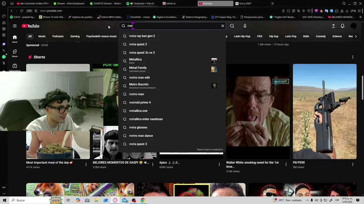Open options for 'Most important meal' short
Image resolution: width=364 pixels, height=204 pixels.
click(x=86, y=164)
